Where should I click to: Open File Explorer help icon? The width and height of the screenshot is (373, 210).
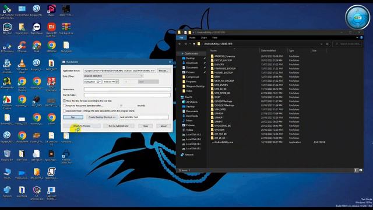(361, 37)
